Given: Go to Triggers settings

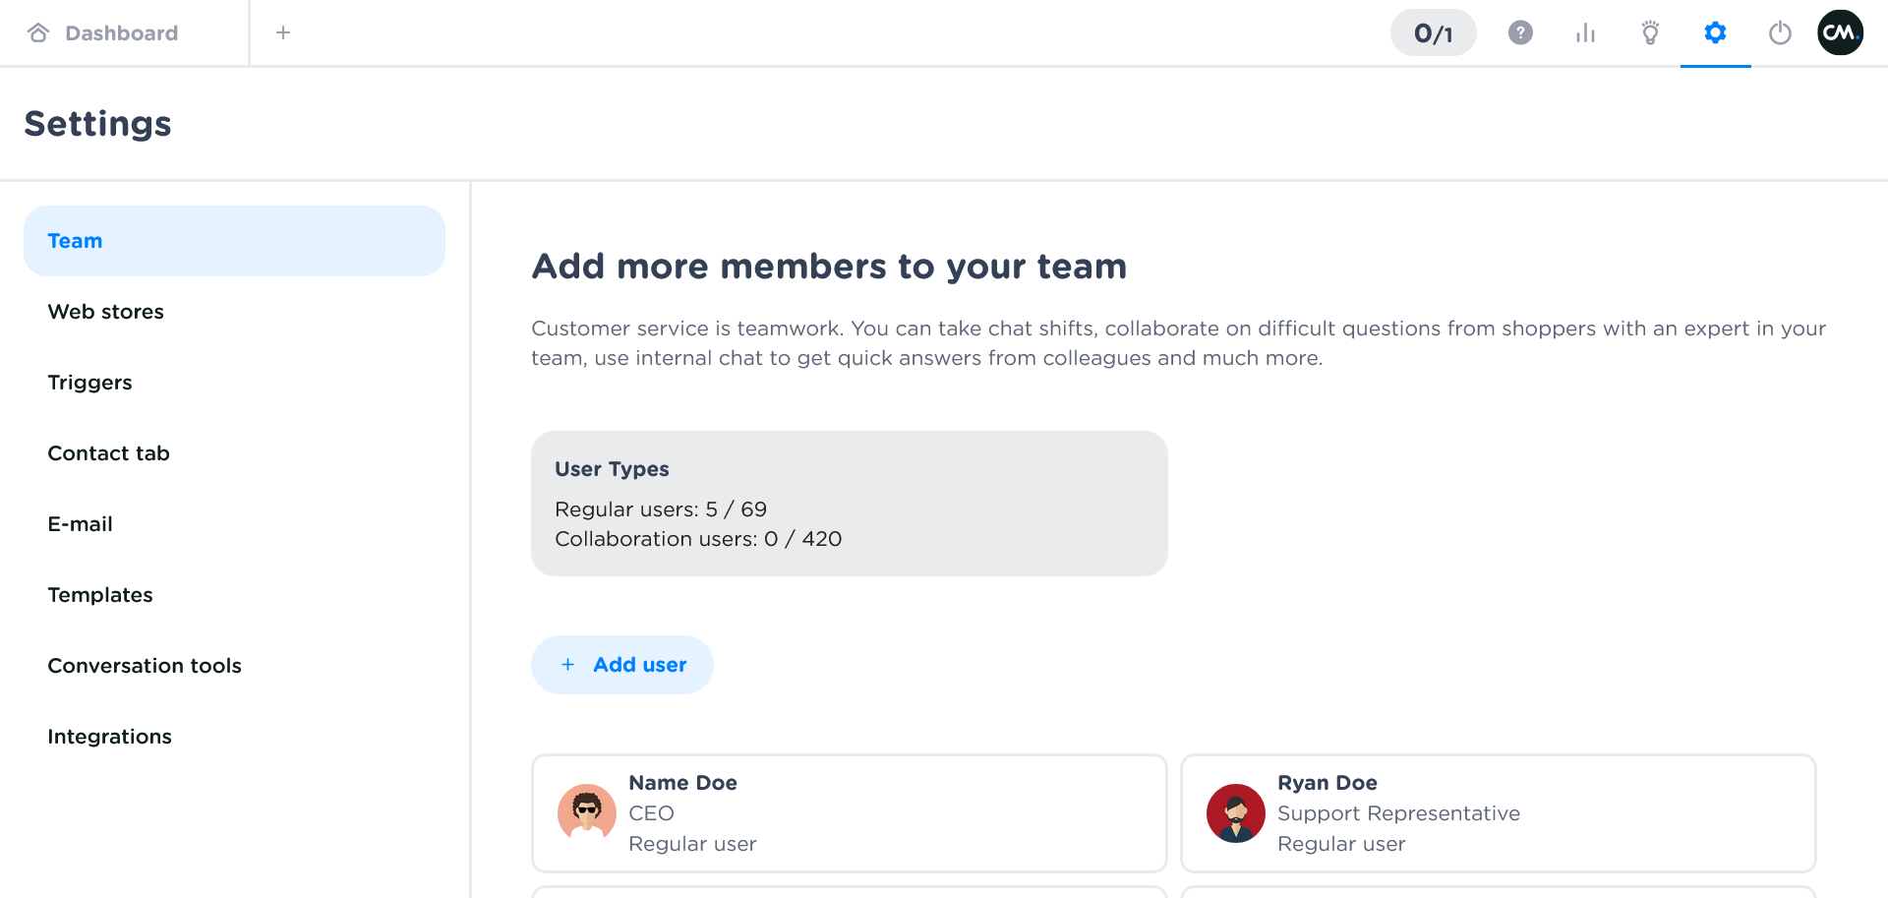Looking at the screenshot, I should coord(90,383).
